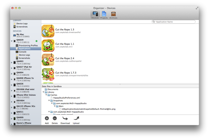209x139 pixels.
Task: Switch to the Devices tab
Action: 95,15
